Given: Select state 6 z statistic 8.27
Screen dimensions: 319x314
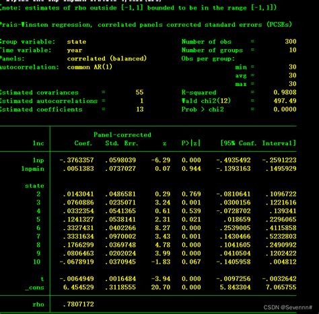Looking at the screenshot, I should point(162,228).
